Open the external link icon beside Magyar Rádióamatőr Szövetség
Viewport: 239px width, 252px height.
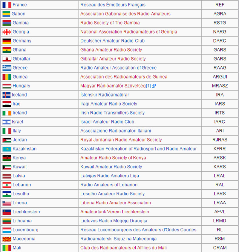[x=154, y=86]
